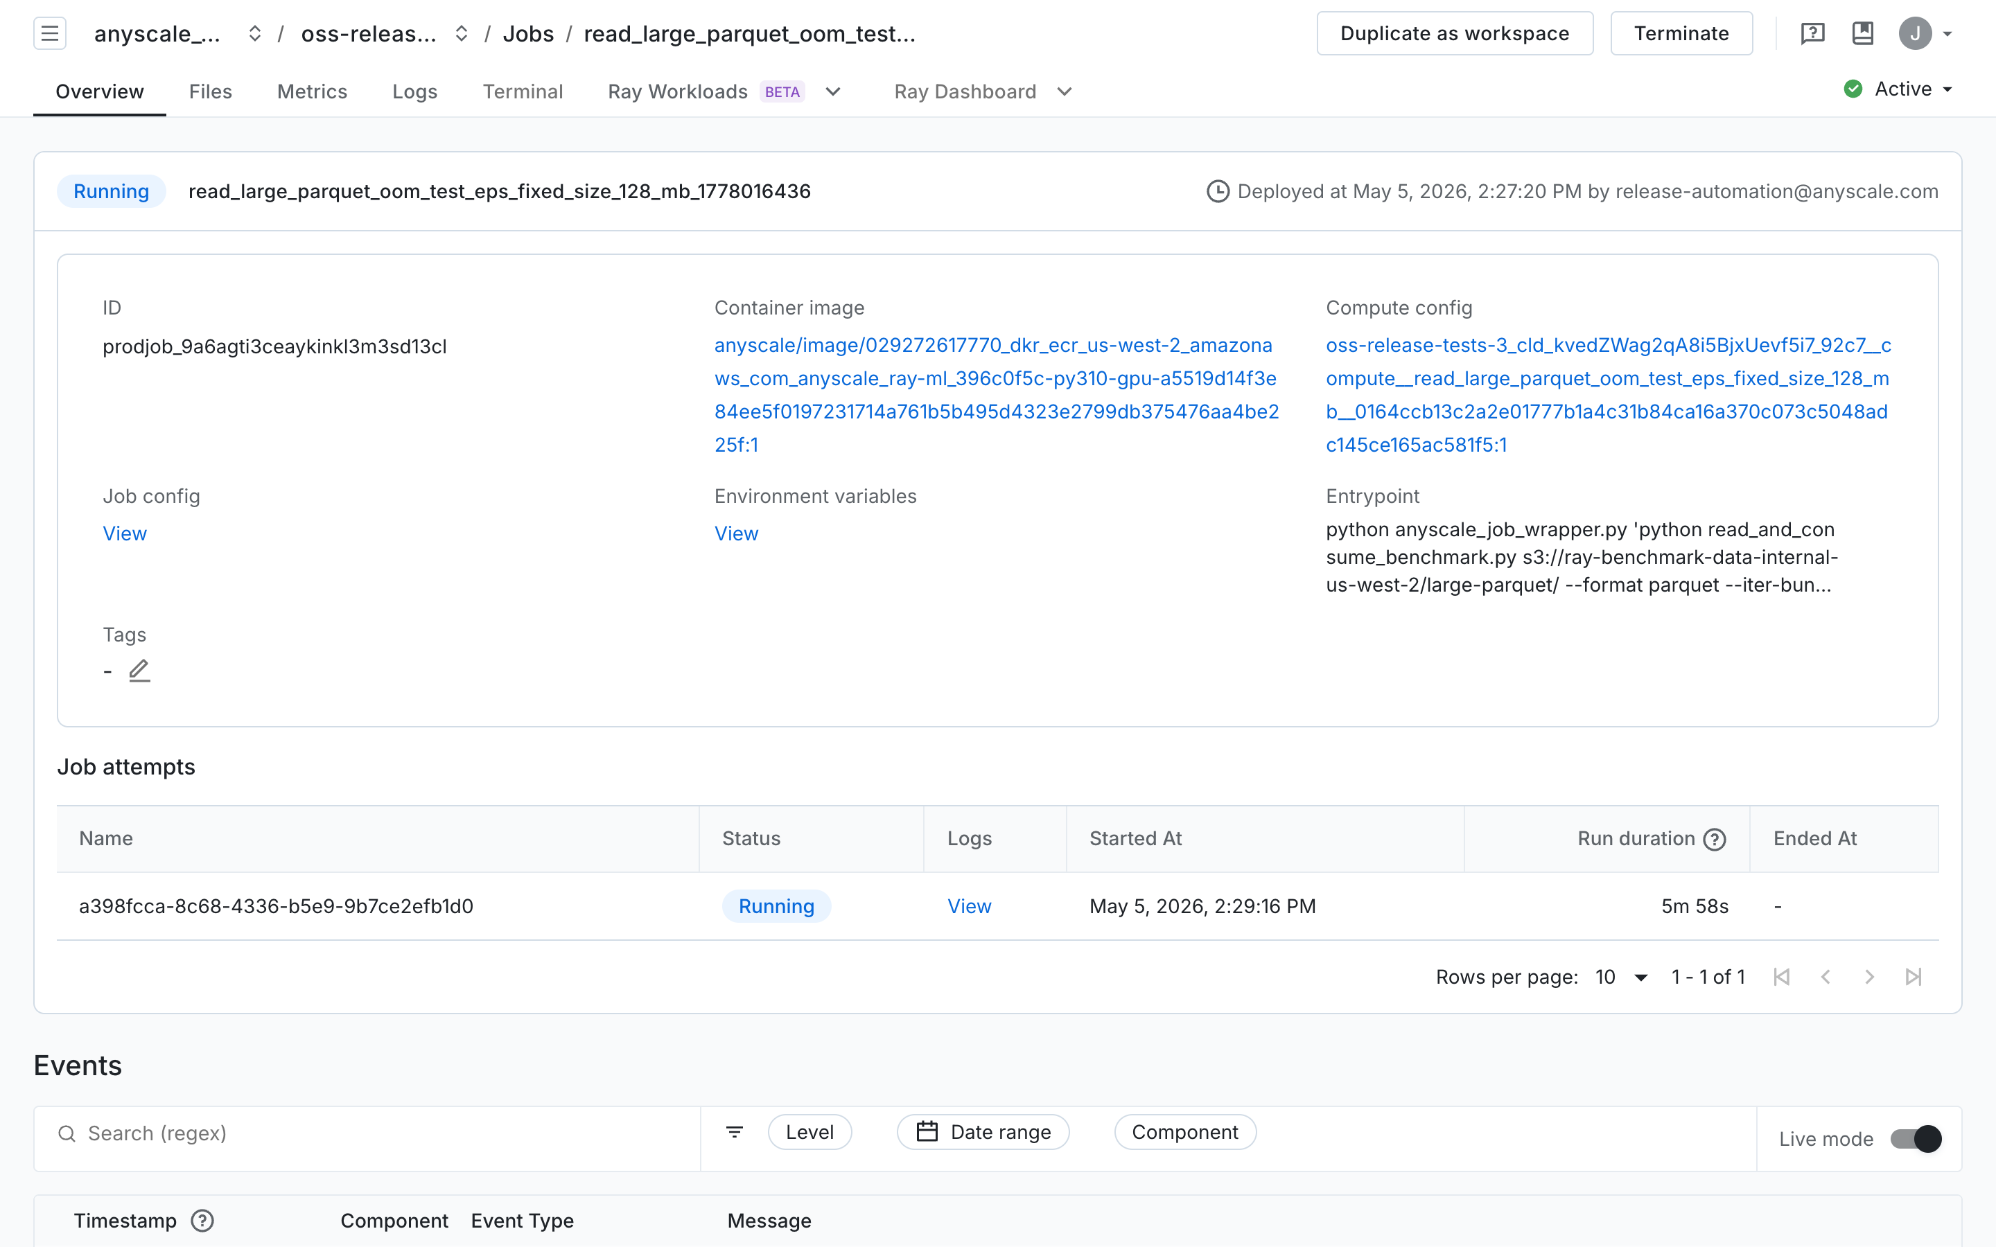Open the Ray Workloads tab
This screenshot has width=1996, height=1247.
coord(678,91)
